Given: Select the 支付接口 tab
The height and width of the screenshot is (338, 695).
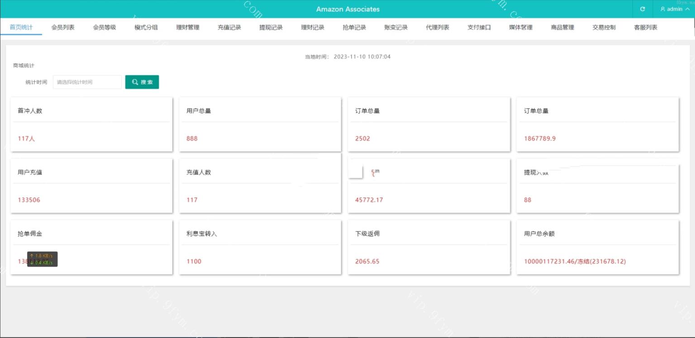Looking at the screenshot, I should pyautogui.click(x=479, y=28).
